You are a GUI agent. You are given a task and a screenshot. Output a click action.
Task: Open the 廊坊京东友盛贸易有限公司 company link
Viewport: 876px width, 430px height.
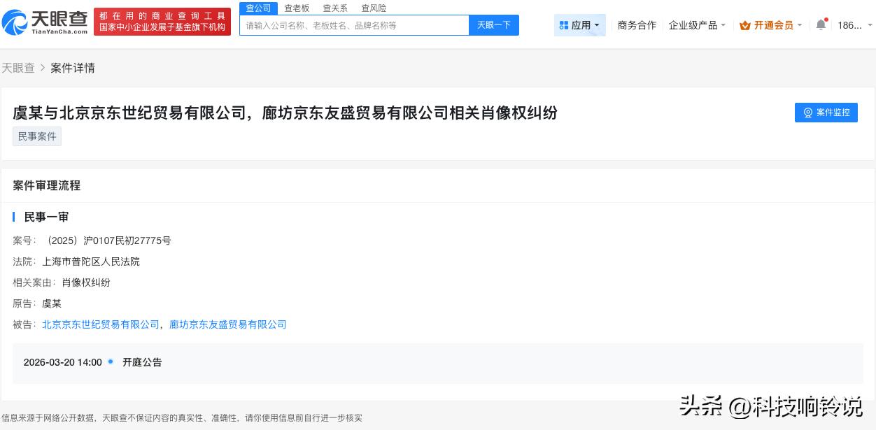point(229,324)
